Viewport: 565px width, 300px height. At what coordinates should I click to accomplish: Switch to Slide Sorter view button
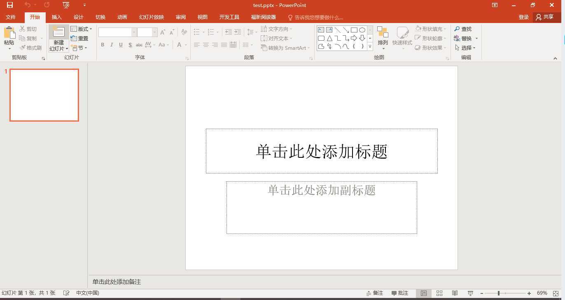[439, 293]
